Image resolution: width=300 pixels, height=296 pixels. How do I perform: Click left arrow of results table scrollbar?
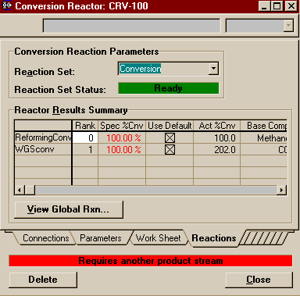[20, 190]
